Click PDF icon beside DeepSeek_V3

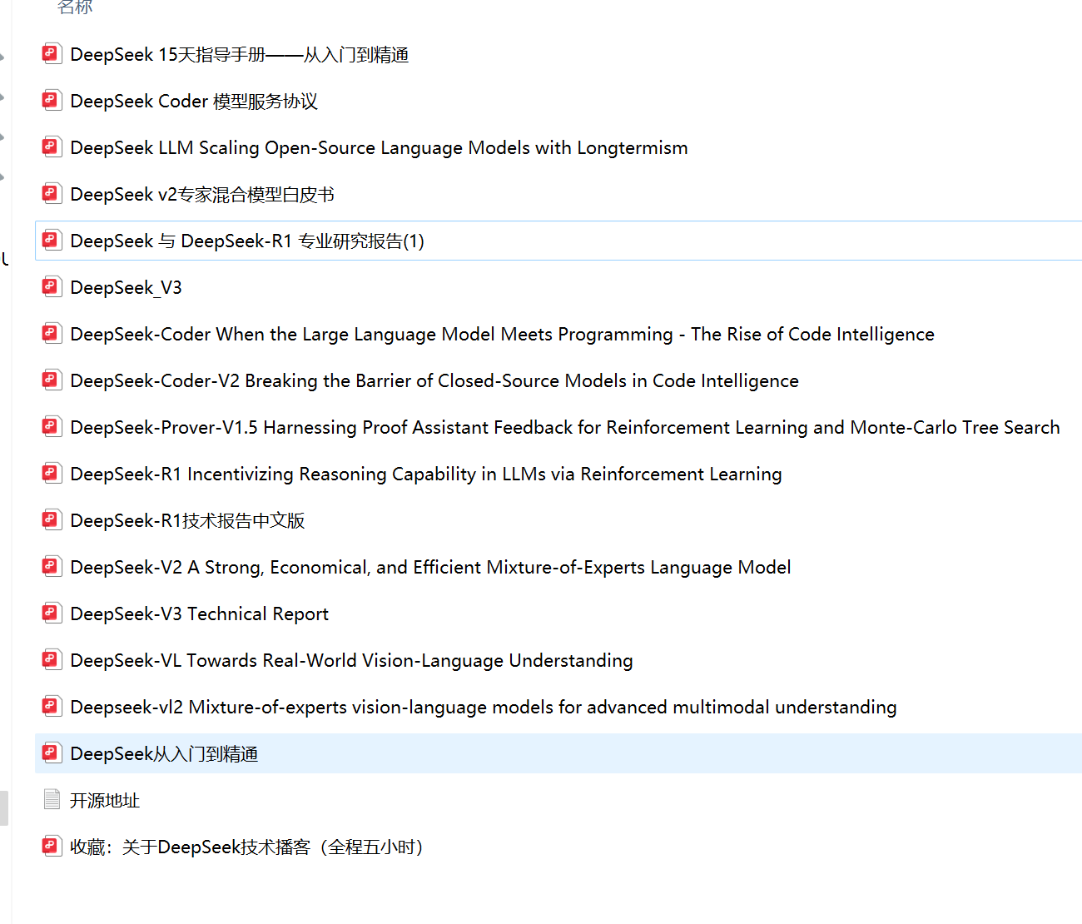(x=52, y=287)
